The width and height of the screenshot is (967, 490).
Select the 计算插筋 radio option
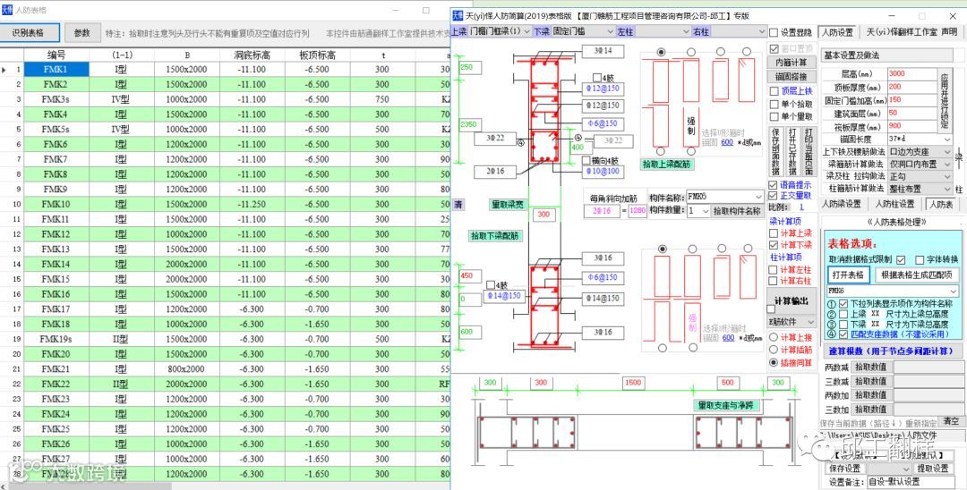774,350
